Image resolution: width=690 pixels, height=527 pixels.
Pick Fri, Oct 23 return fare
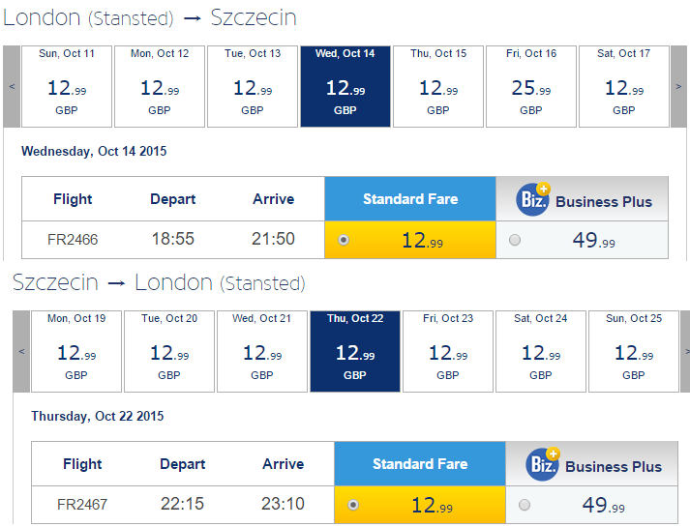448,351
